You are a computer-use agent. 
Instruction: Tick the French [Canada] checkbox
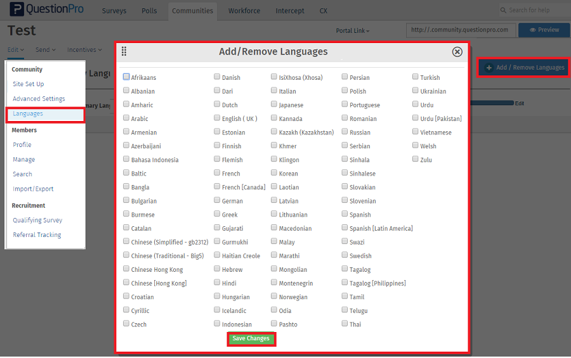(x=217, y=186)
